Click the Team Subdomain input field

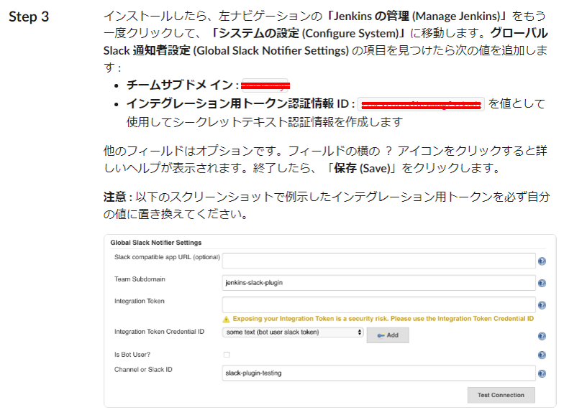[378, 283]
